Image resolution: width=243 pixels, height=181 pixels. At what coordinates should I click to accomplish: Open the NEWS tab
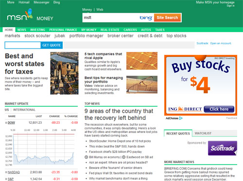point(22,30)
